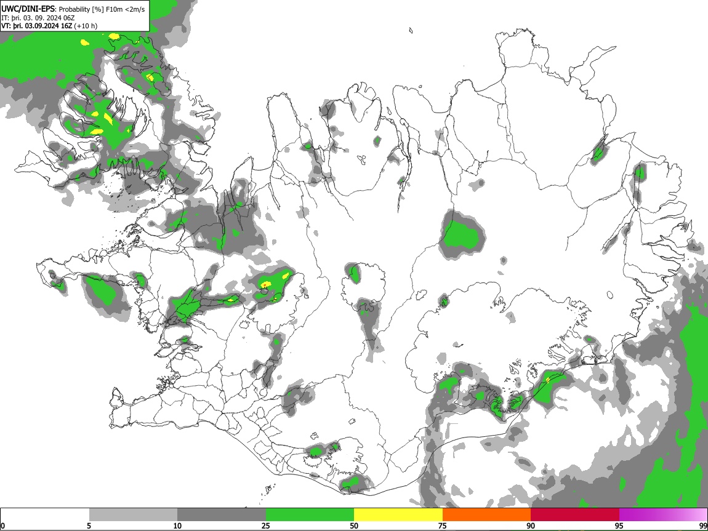This screenshot has width=708, height=531.
Task: Click the green 25–50% legend swatch
Action: (x=310, y=515)
